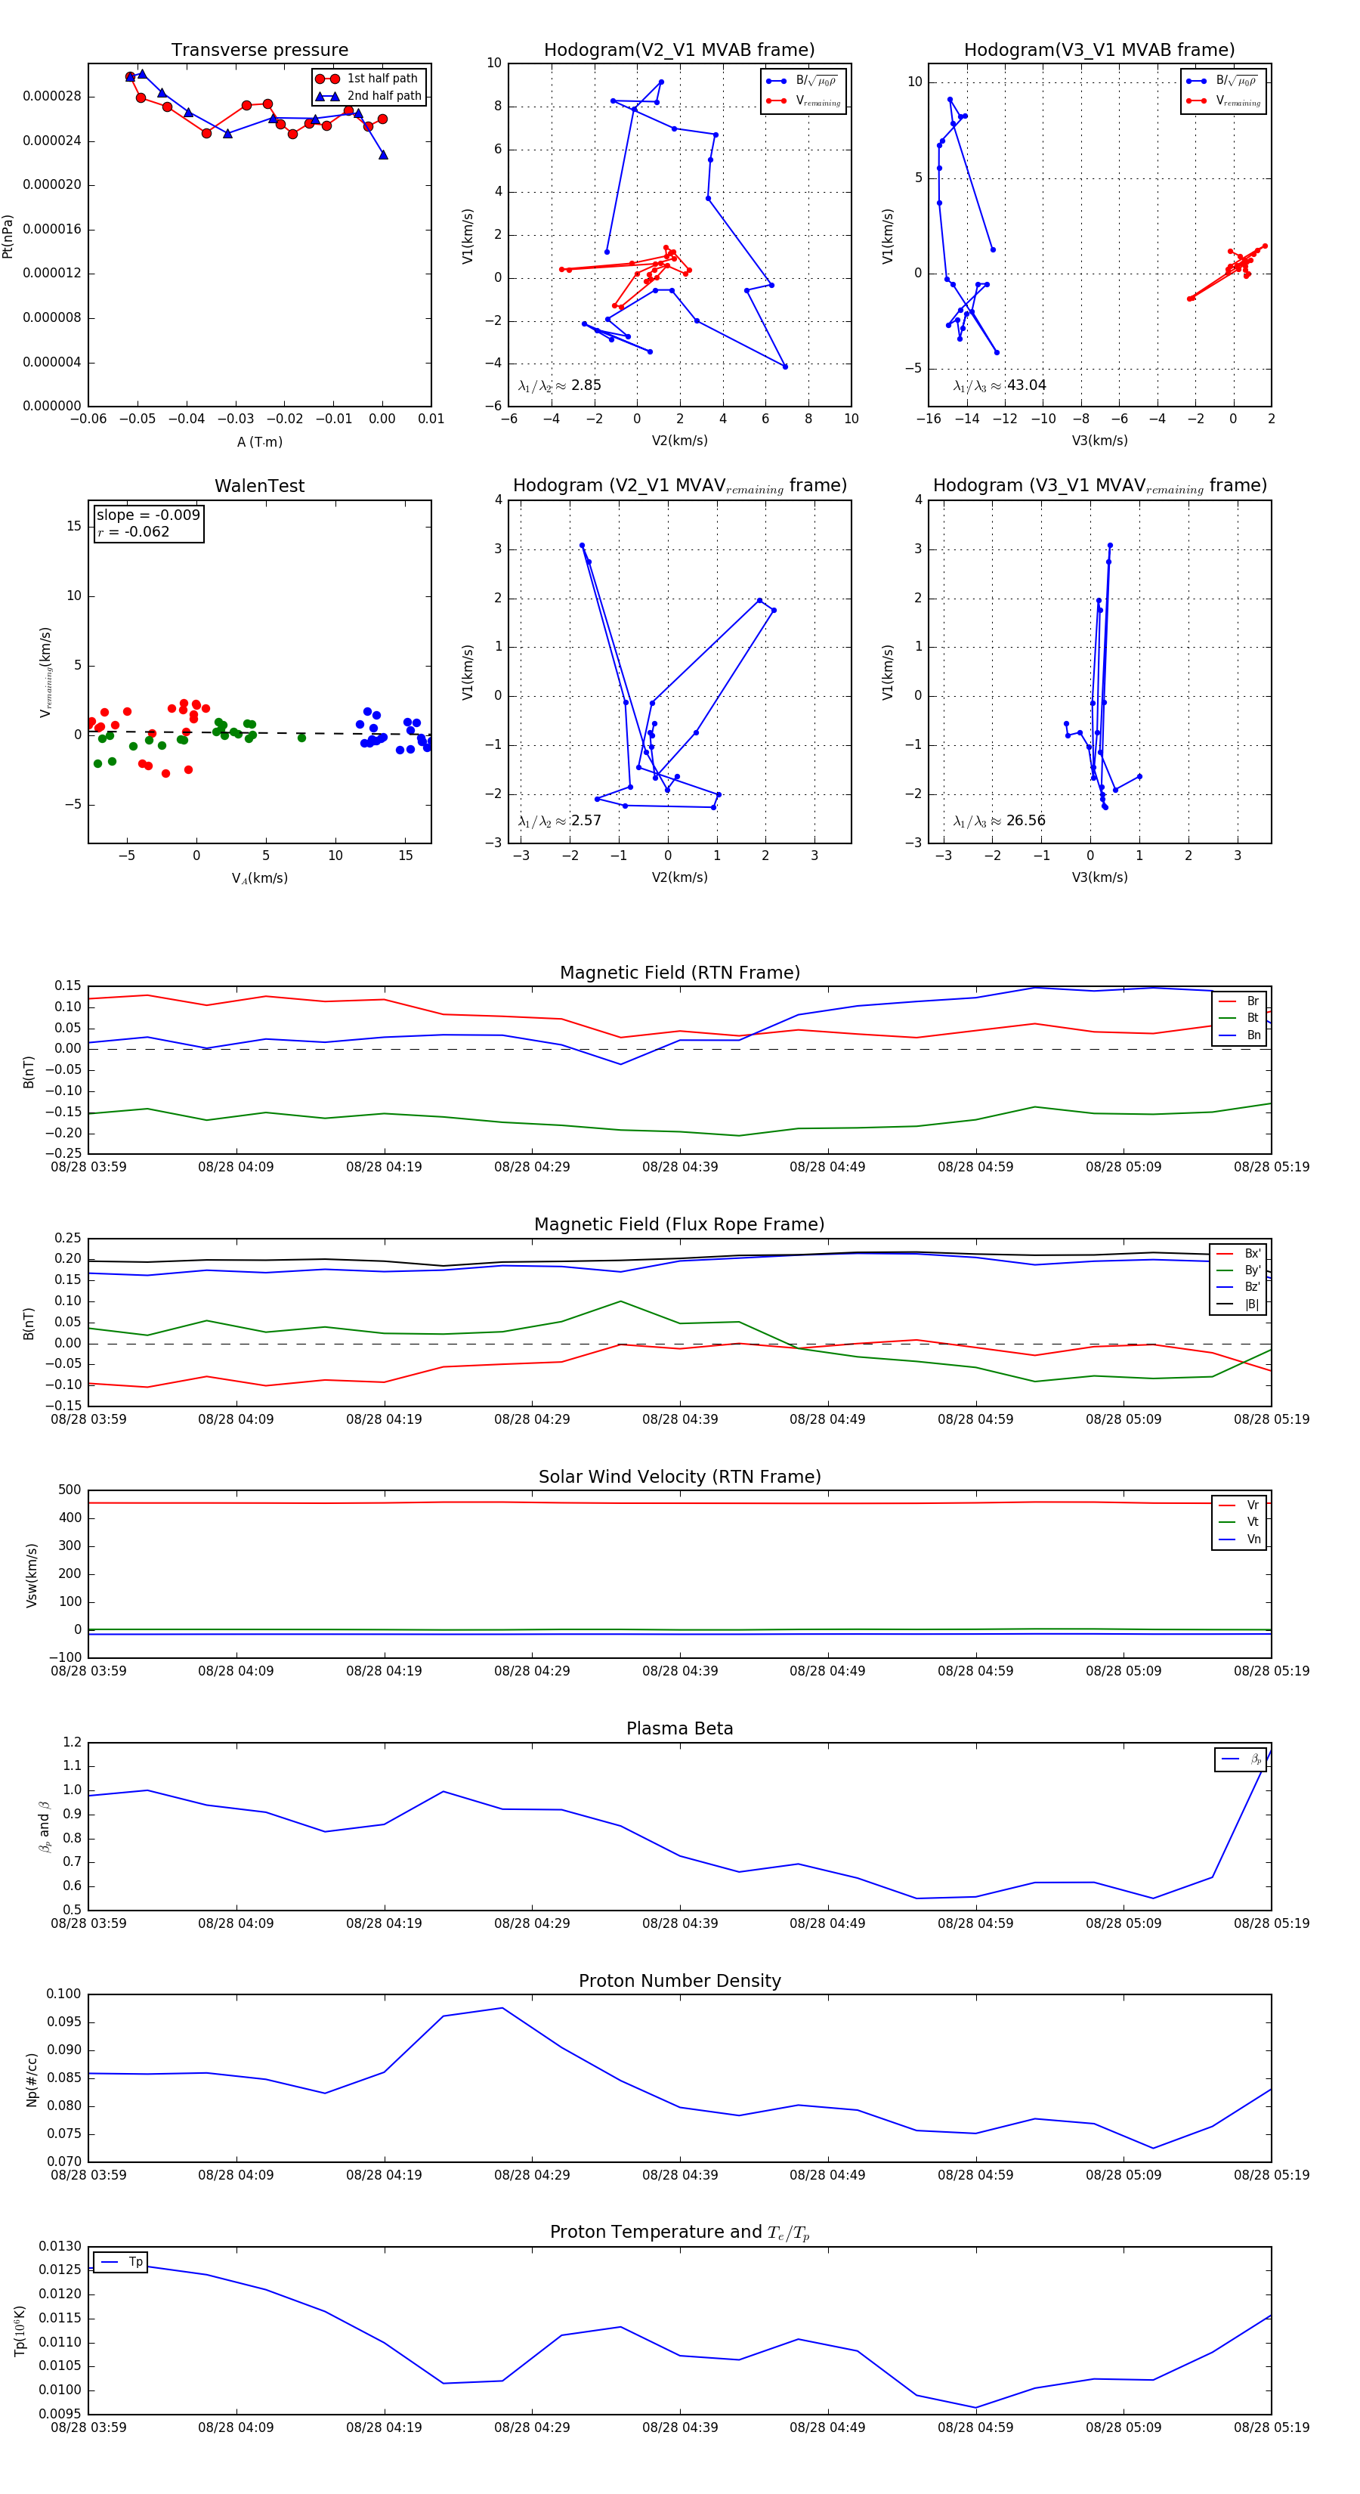Image resolution: width=1360 pixels, height=2494 pixels.
Task: Click the "βp and β" y-axis label
Action: pos(45,1826)
